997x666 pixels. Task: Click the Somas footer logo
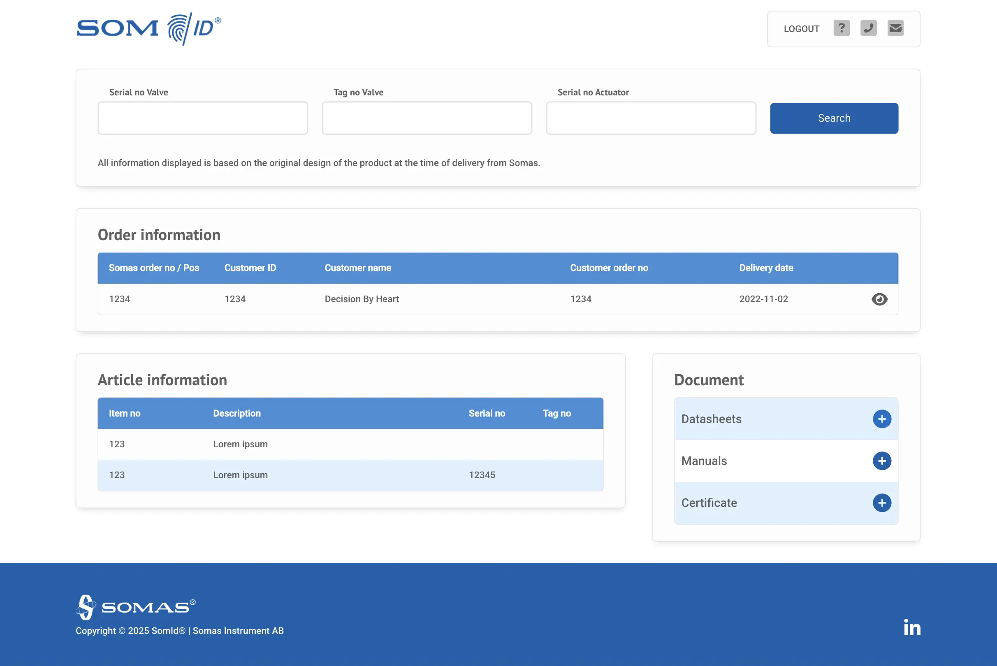(136, 607)
